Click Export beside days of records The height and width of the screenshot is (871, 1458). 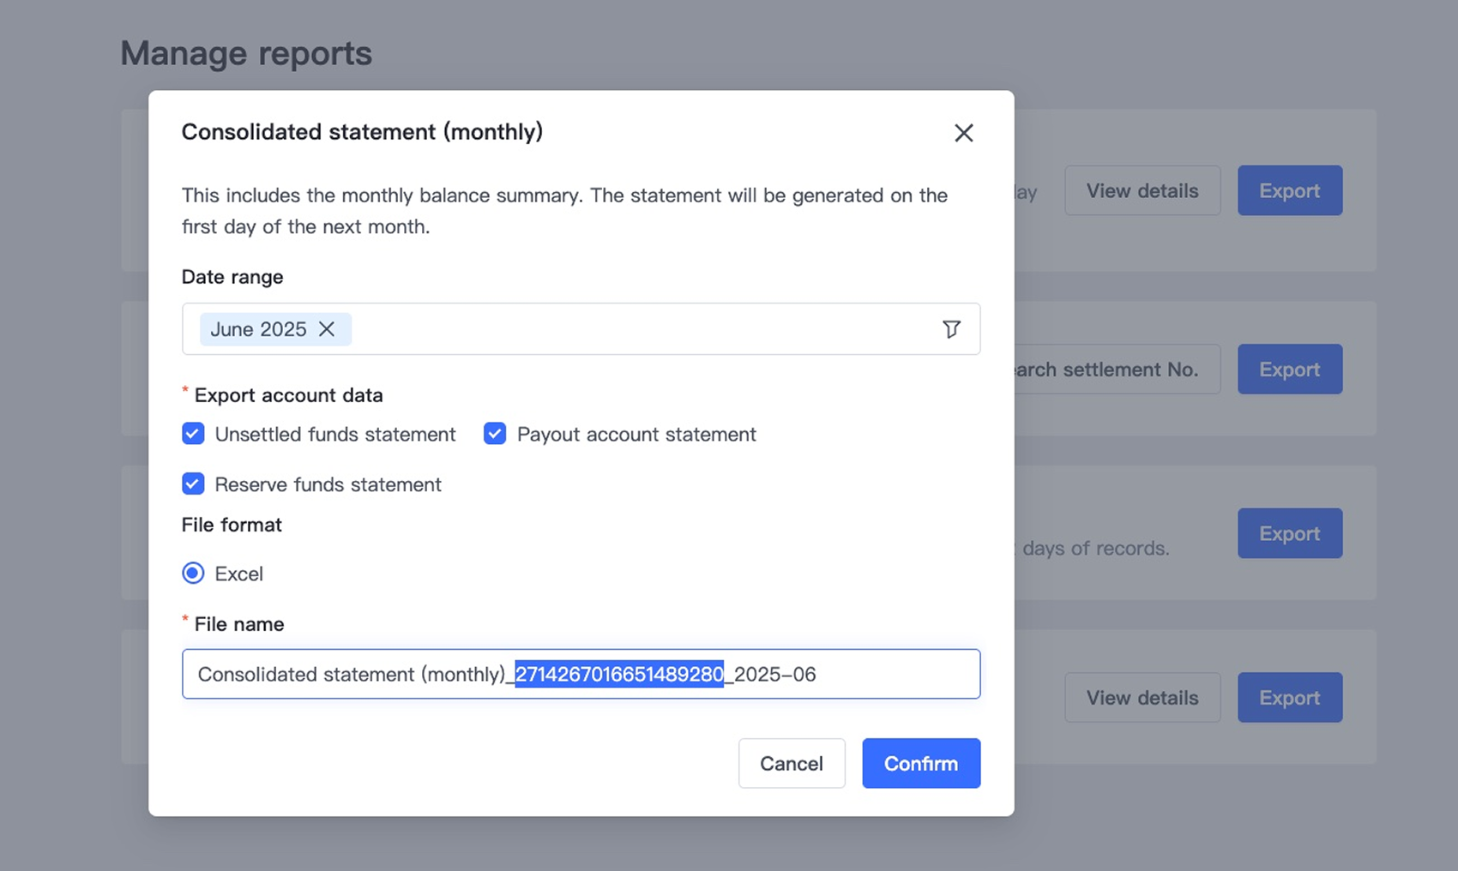[x=1289, y=533]
